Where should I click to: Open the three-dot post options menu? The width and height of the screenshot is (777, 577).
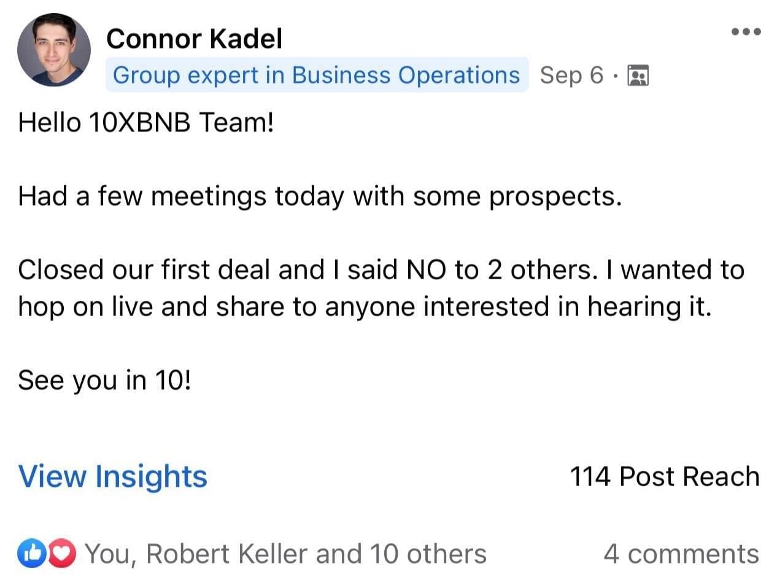(746, 32)
